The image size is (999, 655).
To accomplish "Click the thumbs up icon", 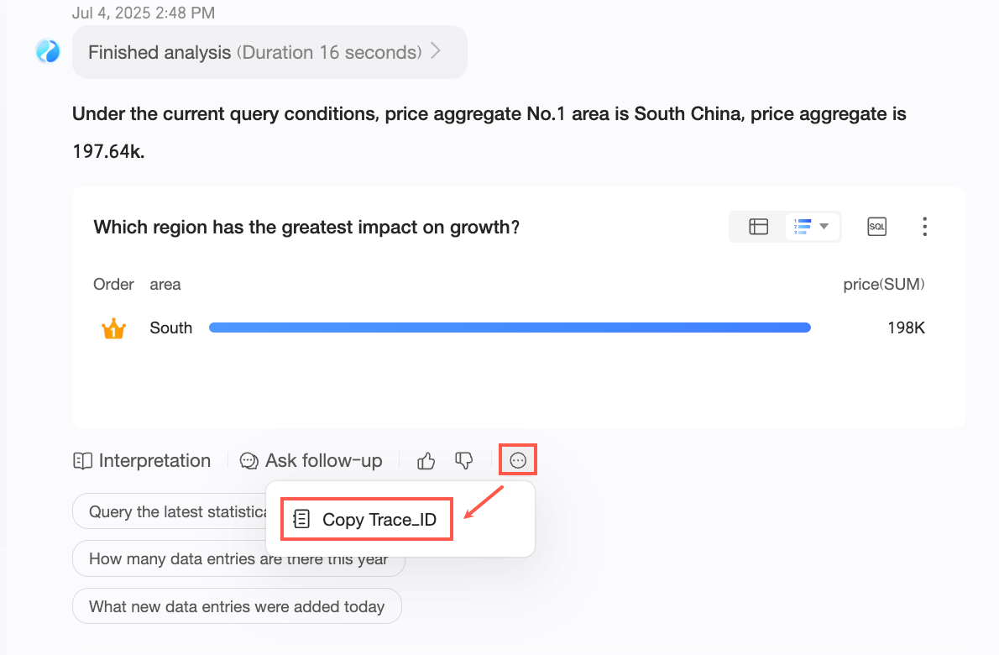I will [426, 460].
